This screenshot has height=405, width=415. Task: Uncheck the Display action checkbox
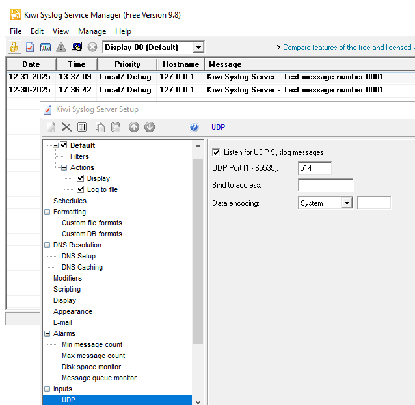click(80, 178)
